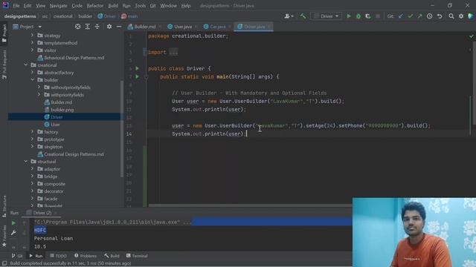The height and width of the screenshot is (267, 476).
Task: Build project with the hammer icon
Action: coord(303,16)
